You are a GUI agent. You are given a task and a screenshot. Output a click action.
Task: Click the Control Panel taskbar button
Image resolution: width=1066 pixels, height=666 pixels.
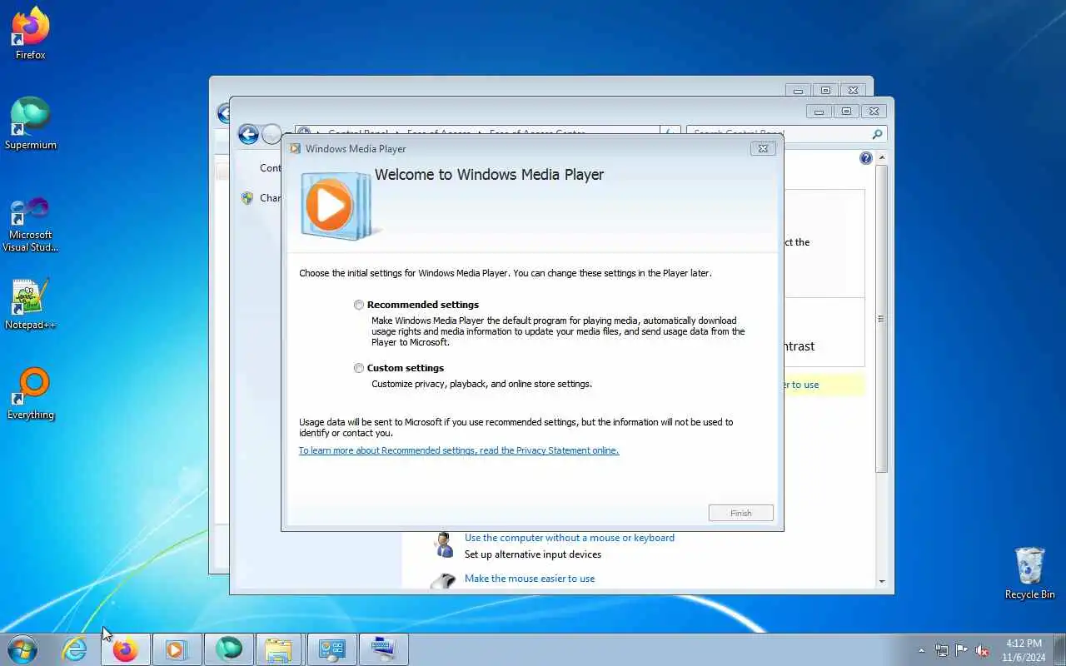[x=331, y=649]
